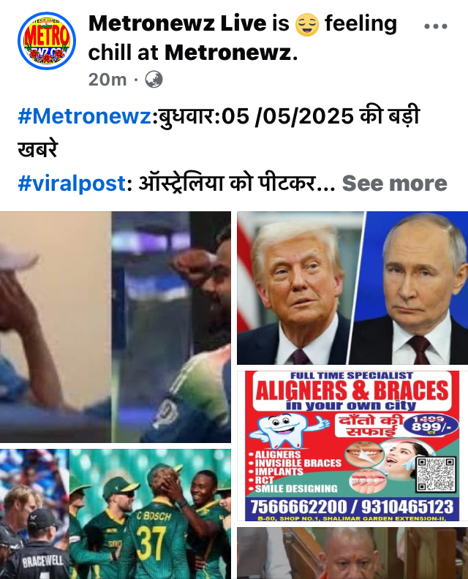
Task: Click the 899/- price badge in ad
Action: [x=431, y=425]
